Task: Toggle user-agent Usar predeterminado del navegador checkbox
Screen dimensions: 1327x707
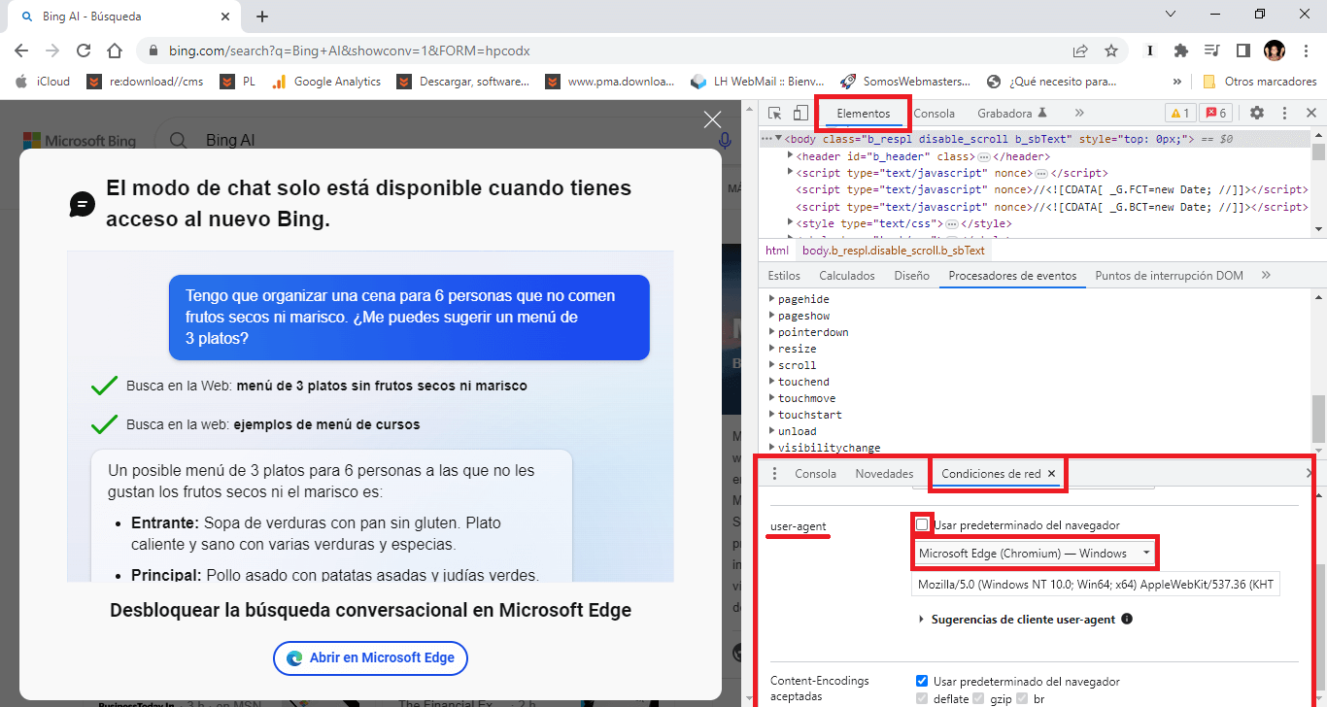Action: pos(923,525)
